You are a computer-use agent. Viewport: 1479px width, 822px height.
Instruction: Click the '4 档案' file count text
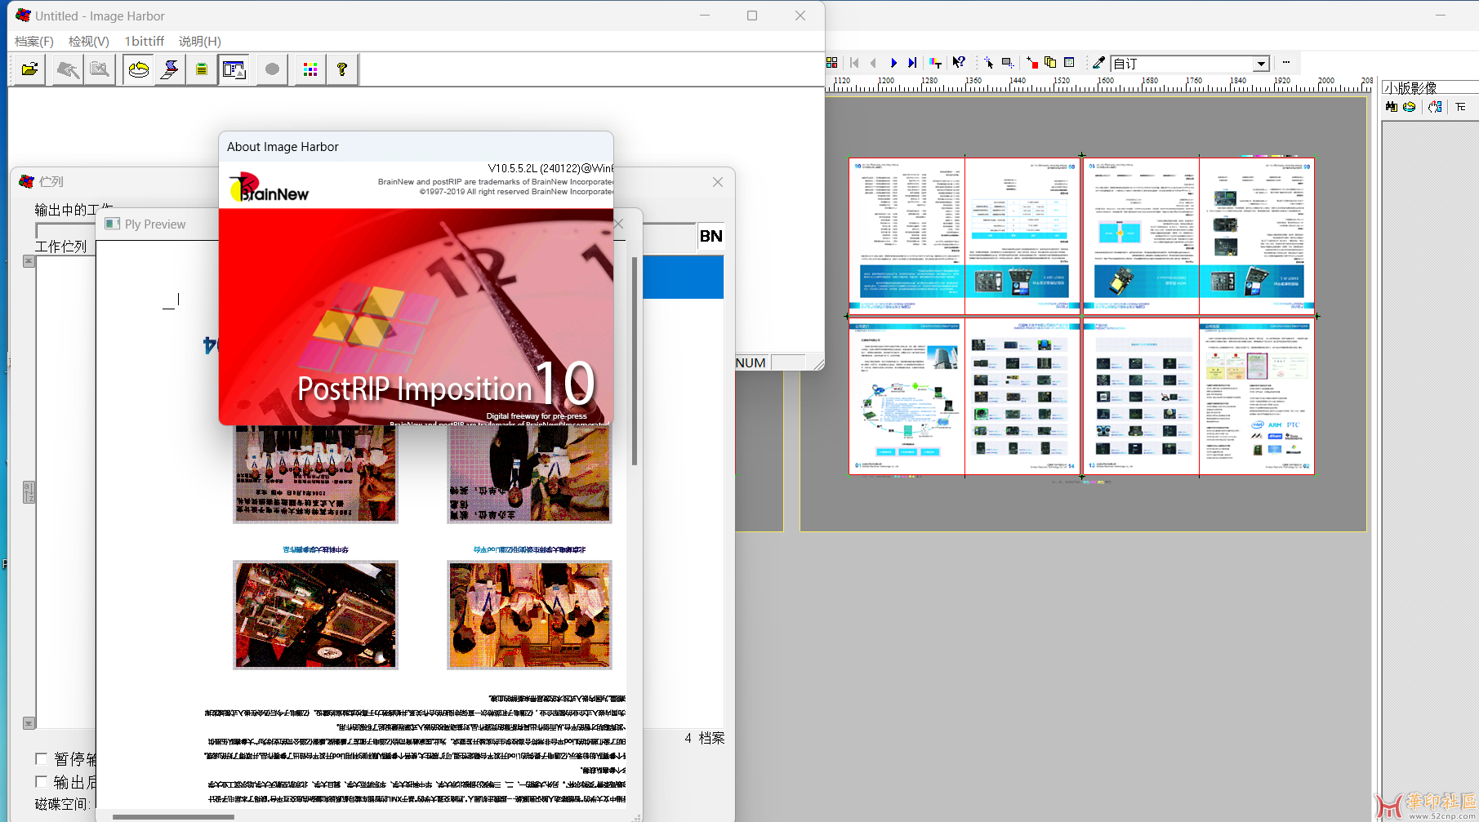pos(704,738)
